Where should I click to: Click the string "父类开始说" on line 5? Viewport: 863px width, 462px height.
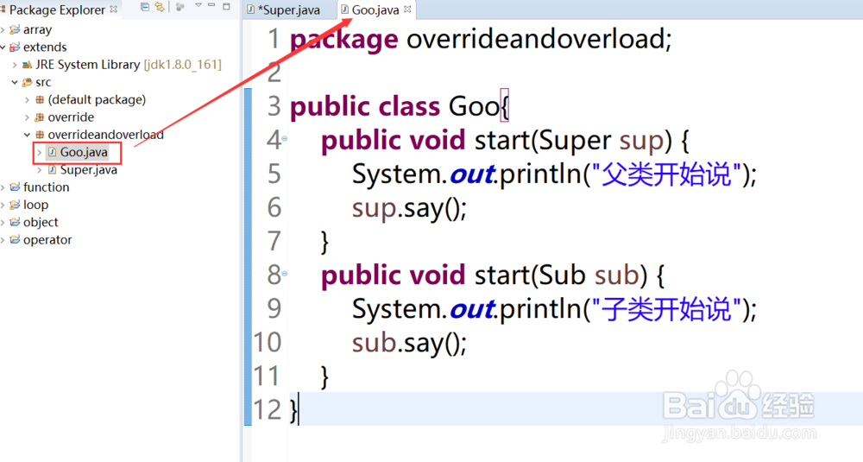(666, 174)
